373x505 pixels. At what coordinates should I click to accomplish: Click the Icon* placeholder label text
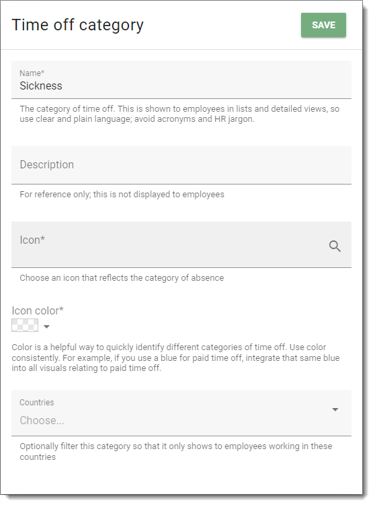point(32,240)
